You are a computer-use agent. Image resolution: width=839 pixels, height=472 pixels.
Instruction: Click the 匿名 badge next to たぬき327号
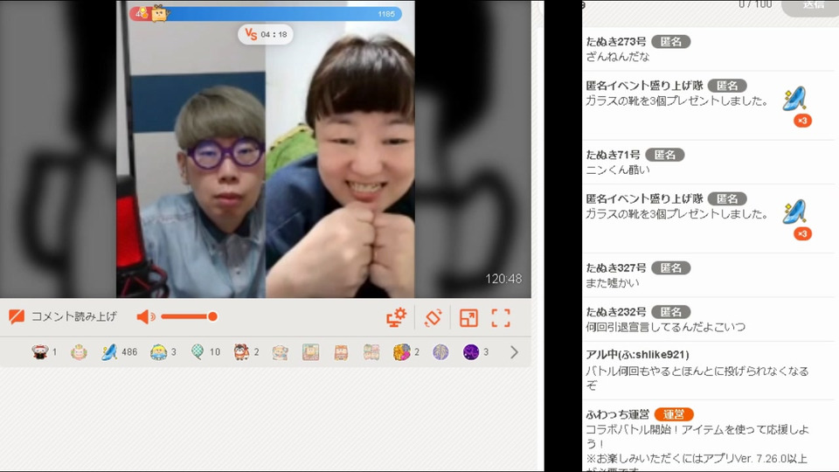tap(671, 268)
